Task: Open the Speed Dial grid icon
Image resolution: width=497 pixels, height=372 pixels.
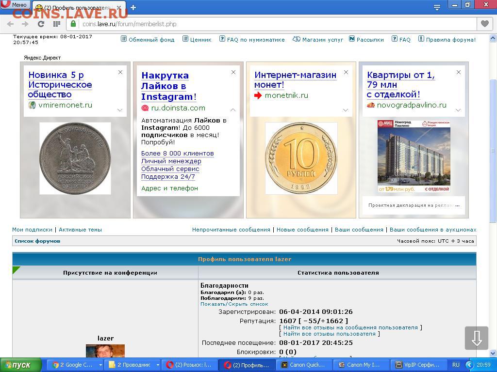Action: (x=57, y=24)
